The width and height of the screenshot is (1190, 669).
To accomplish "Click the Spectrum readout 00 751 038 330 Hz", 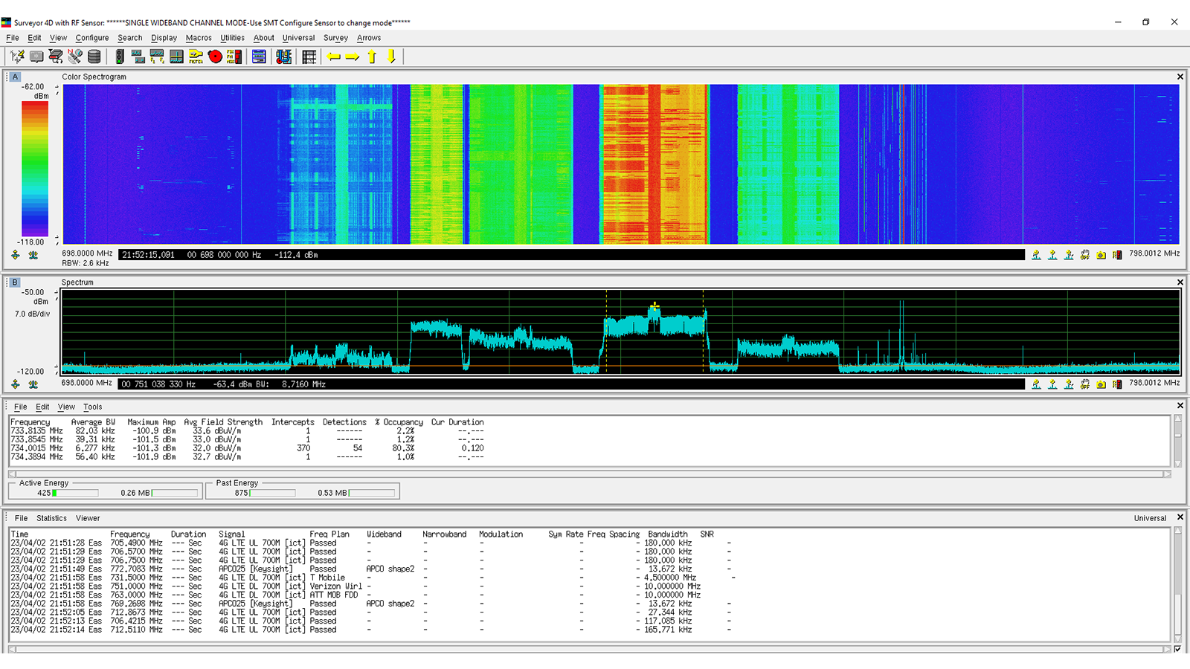I will click(x=158, y=384).
